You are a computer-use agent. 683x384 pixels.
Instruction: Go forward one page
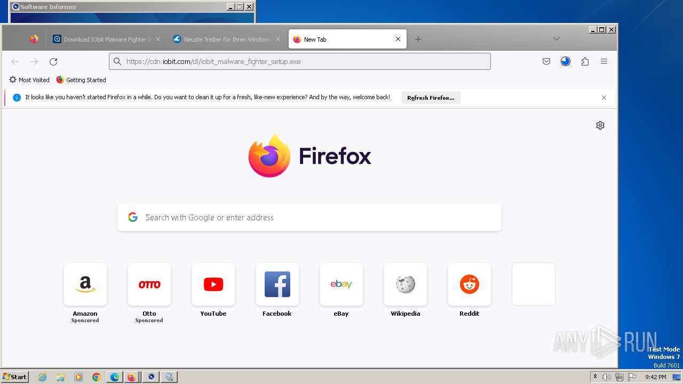click(x=34, y=61)
